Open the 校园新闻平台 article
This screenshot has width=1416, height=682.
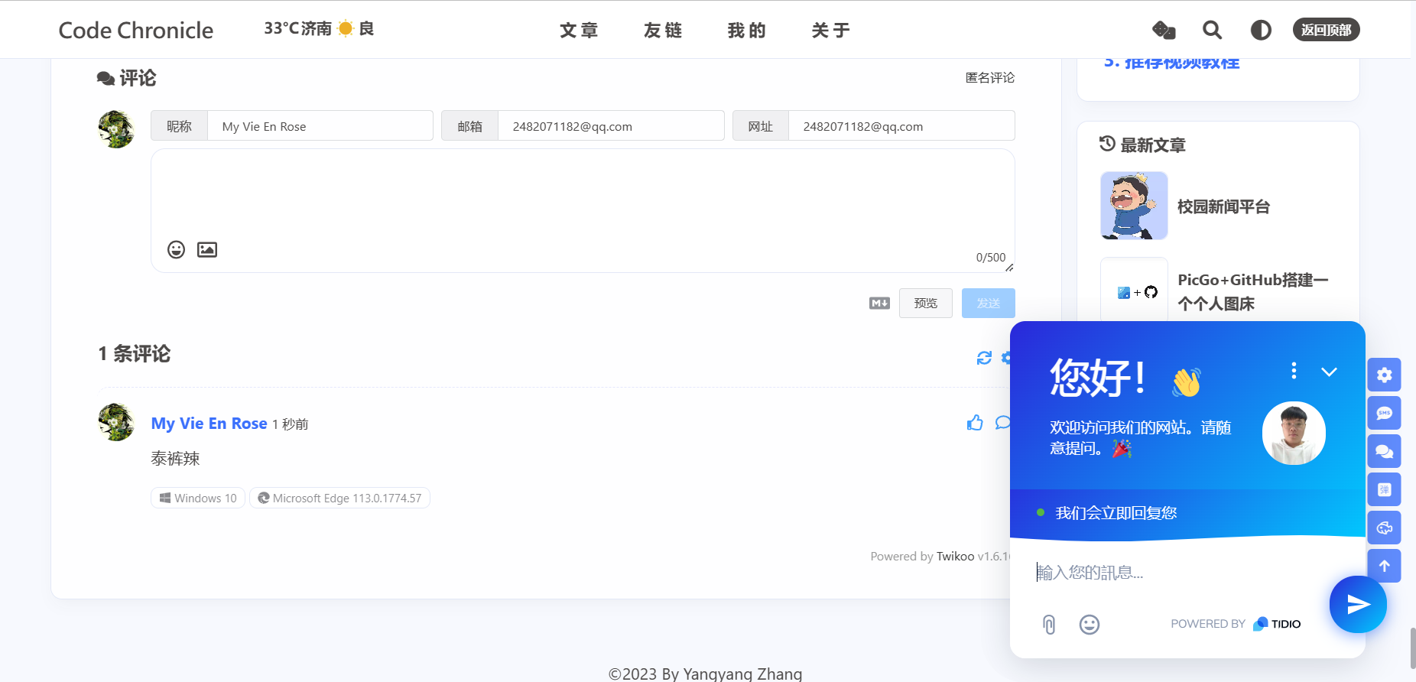(1223, 206)
